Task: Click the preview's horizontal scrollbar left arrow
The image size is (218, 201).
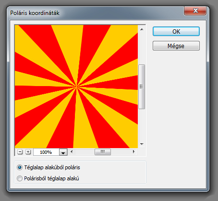Action: [x=72, y=151]
